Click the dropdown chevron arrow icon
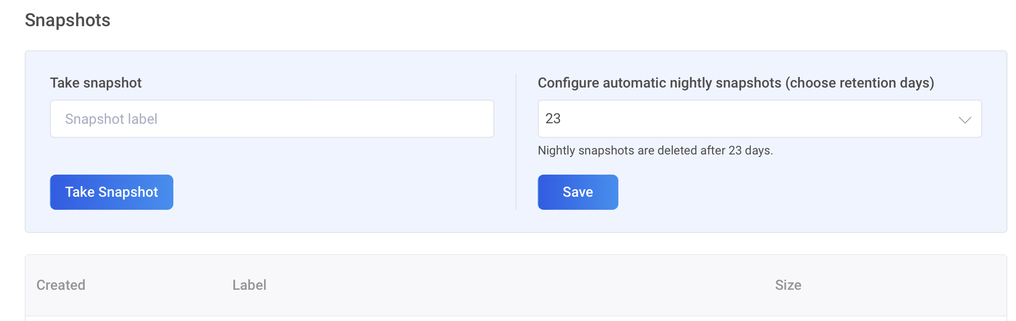This screenshot has width=1016, height=321. pos(965,120)
